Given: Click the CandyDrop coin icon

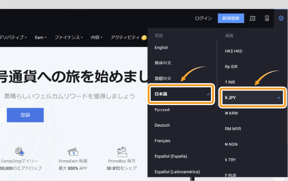Looking at the screenshot, I should point(19,152).
